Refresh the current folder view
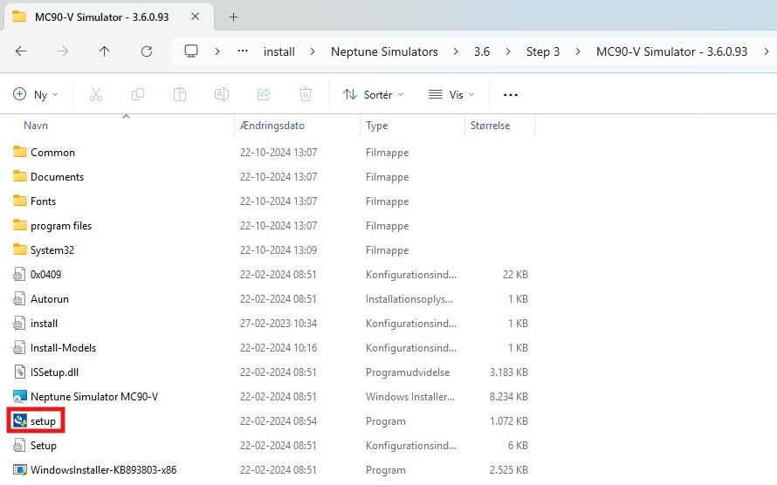 pyautogui.click(x=147, y=51)
